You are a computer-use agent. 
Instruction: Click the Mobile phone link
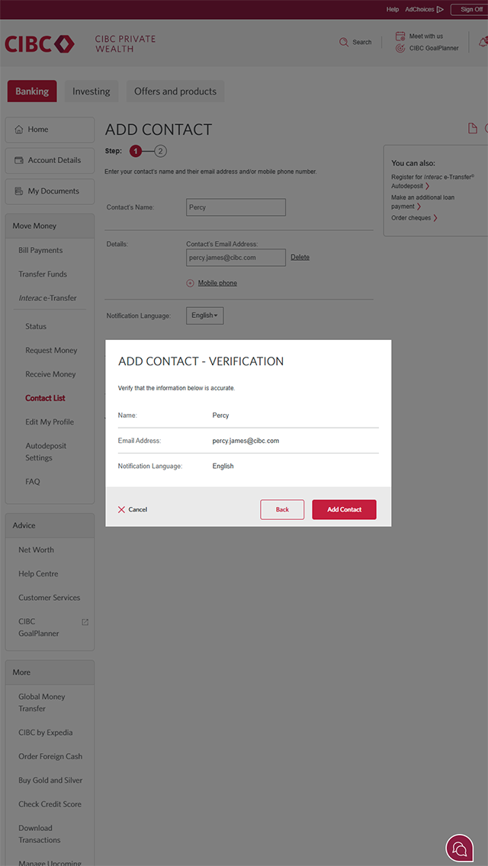(218, 283)
